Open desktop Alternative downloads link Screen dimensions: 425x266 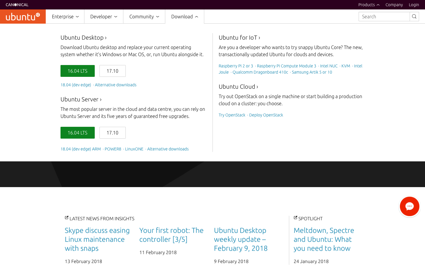click(x=116, y=85)
